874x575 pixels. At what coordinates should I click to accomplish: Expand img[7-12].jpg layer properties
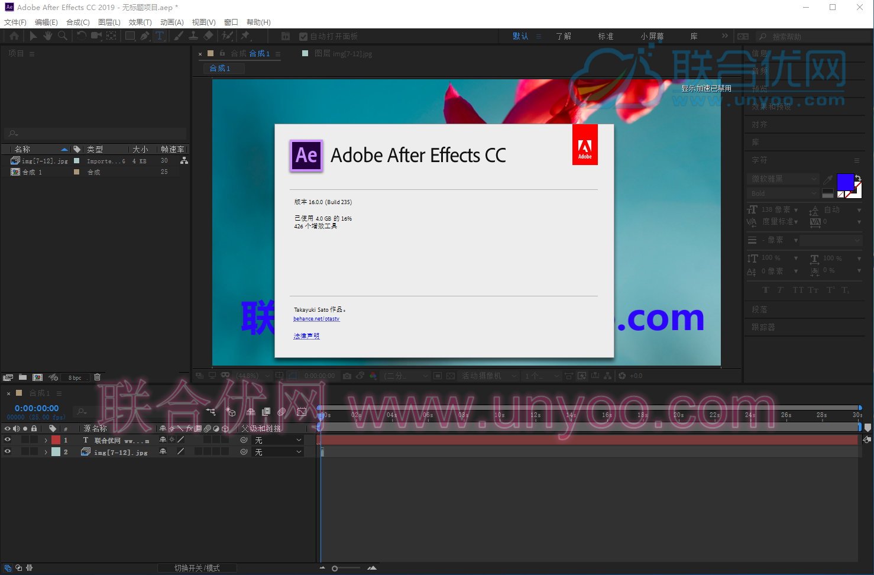click(x=46, y=452)
